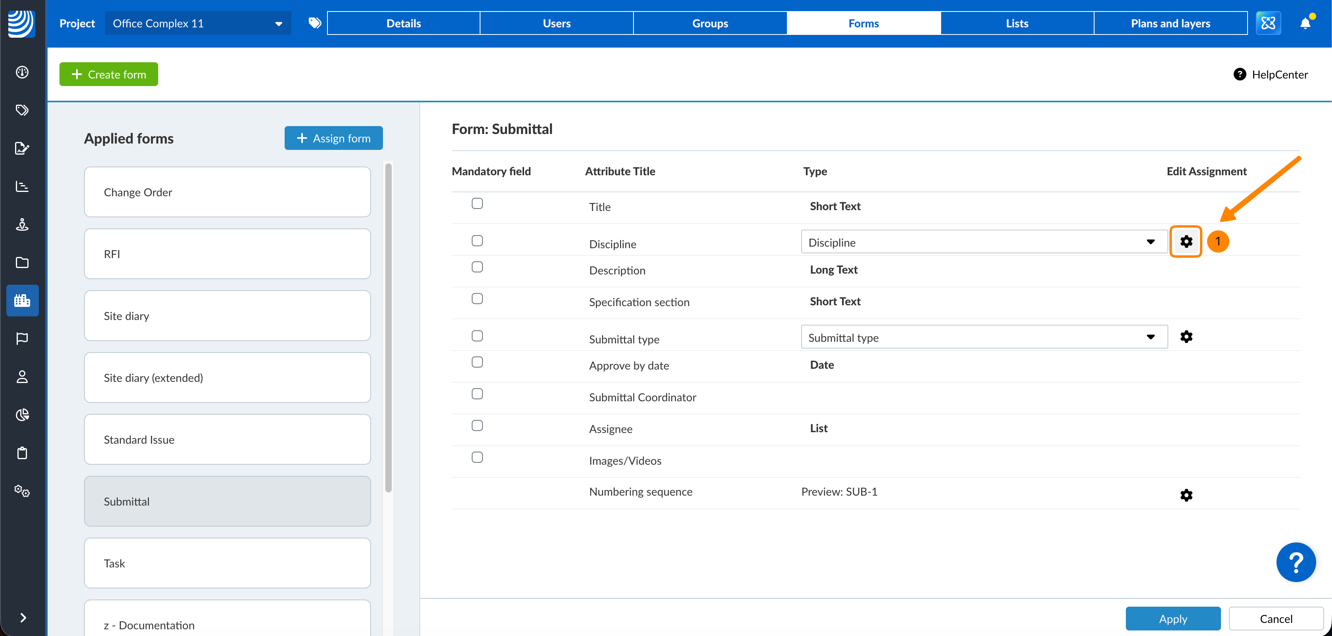
Task: Toggle mandatory checkbox for Description
Action: (x=477, y=267)
